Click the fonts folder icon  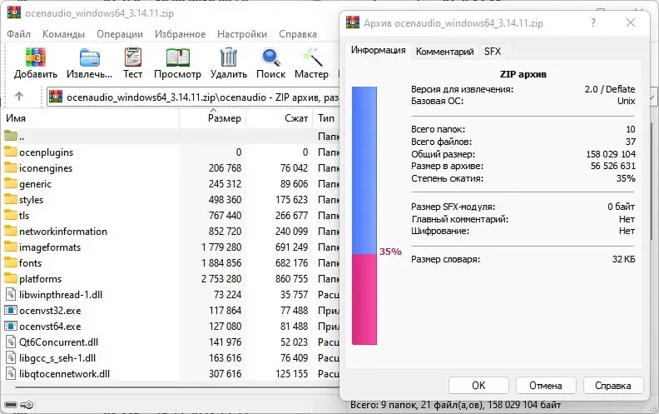11,263
